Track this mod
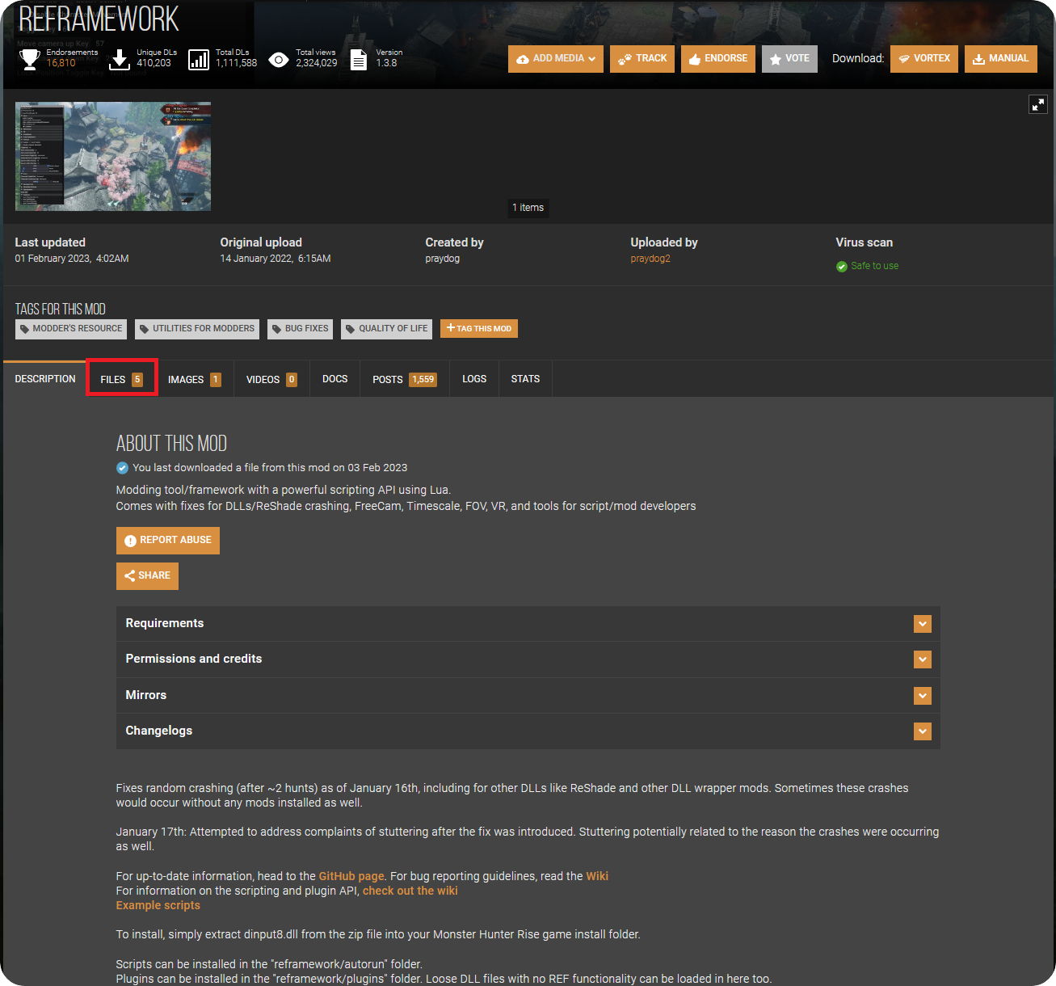 (x=642, y=59)
